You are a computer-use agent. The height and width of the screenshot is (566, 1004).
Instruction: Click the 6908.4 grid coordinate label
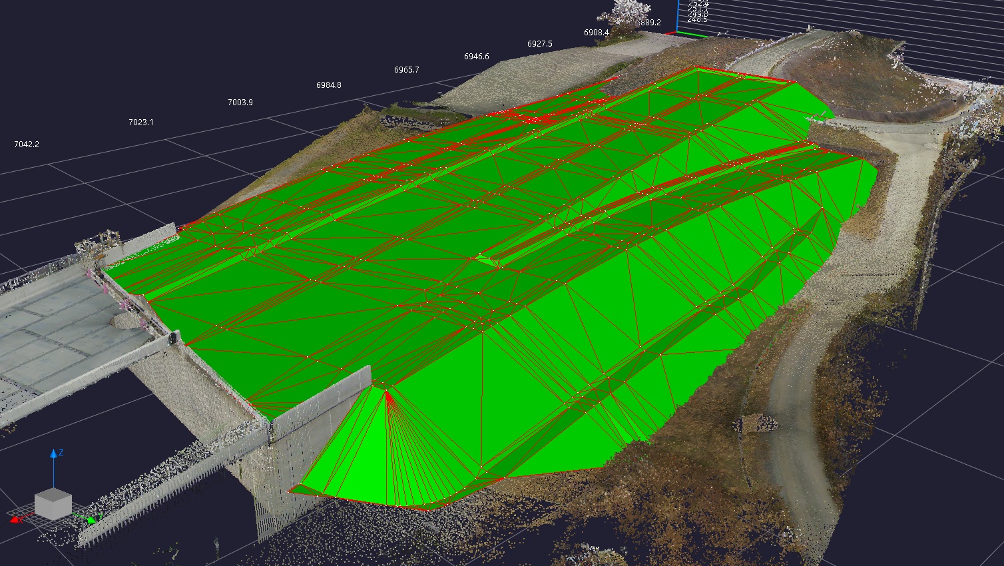point(596,33)
